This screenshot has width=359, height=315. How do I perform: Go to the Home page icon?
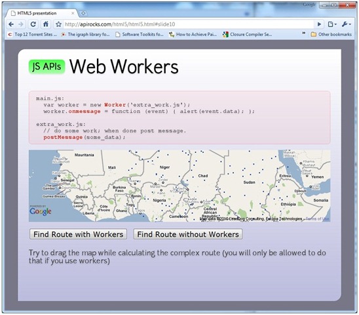[46, 24]
